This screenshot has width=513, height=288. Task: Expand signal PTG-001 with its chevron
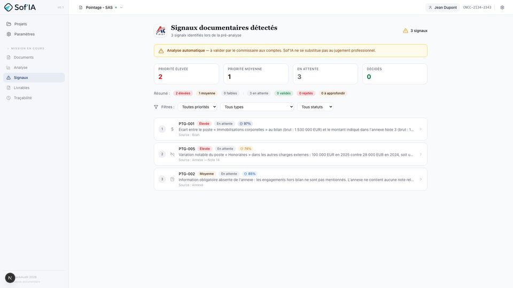[421, 129]
